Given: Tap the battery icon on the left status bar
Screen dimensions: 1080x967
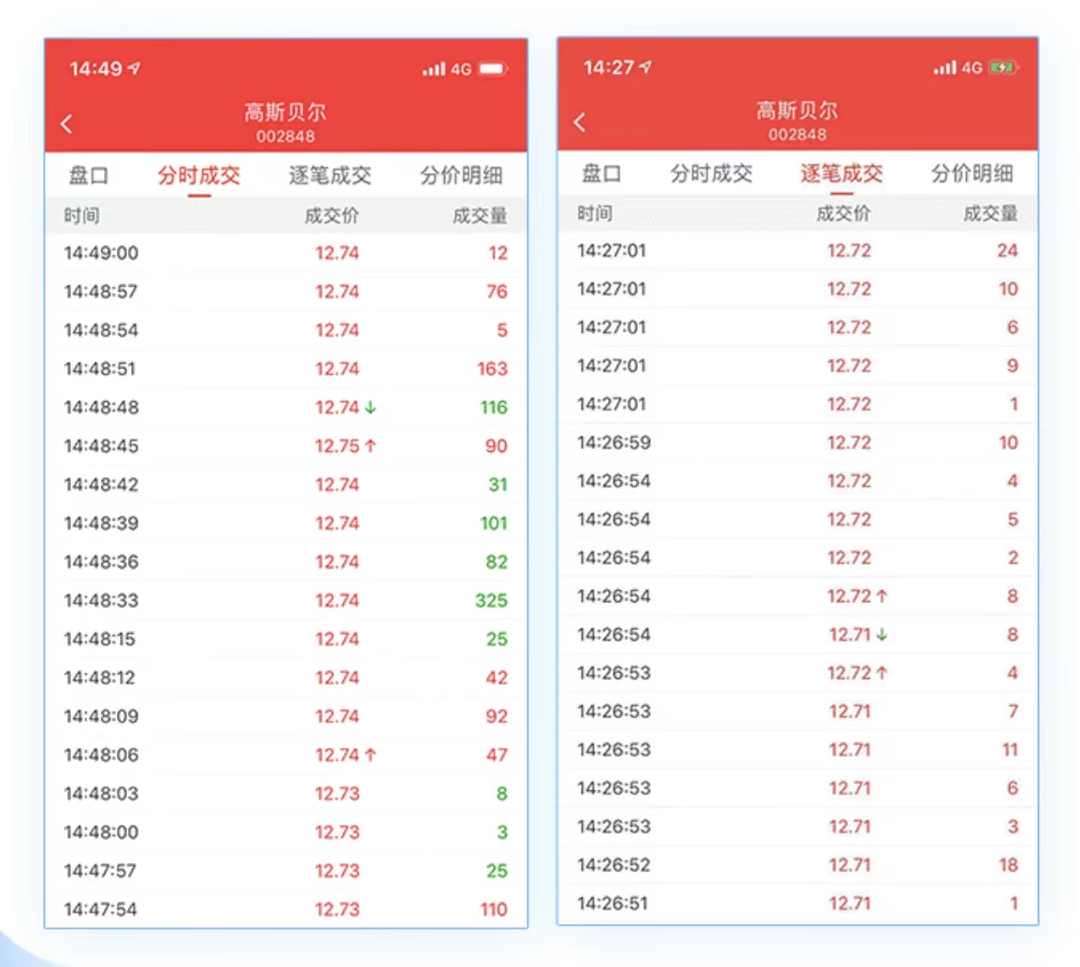Looking at the screenshot, I should point(493,67).
